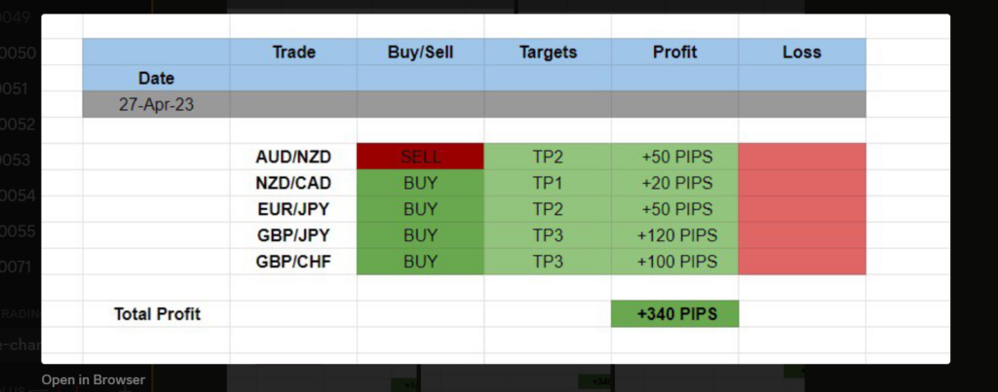Screen dimensions: 998x392
Task: Click the +340 PIPS total cell
Action: [x=674, y=314]
